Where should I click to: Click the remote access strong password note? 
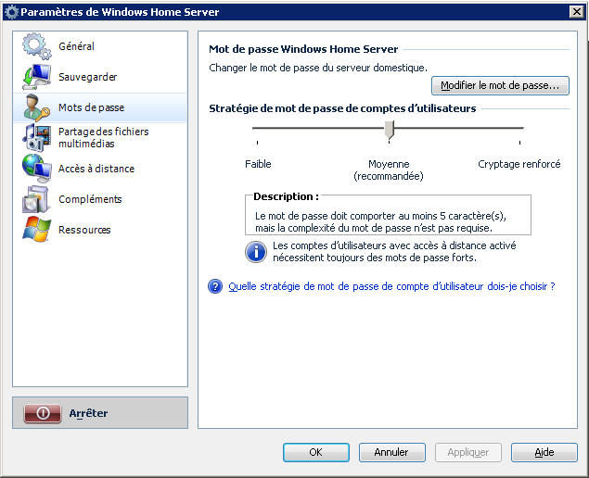(x=394, y=252)
